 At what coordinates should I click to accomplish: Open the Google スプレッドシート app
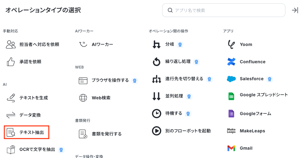[263, 95]
